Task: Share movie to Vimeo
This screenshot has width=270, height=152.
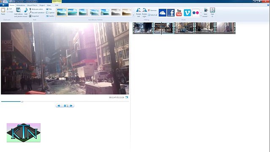Action: click(x=187, y=13)
